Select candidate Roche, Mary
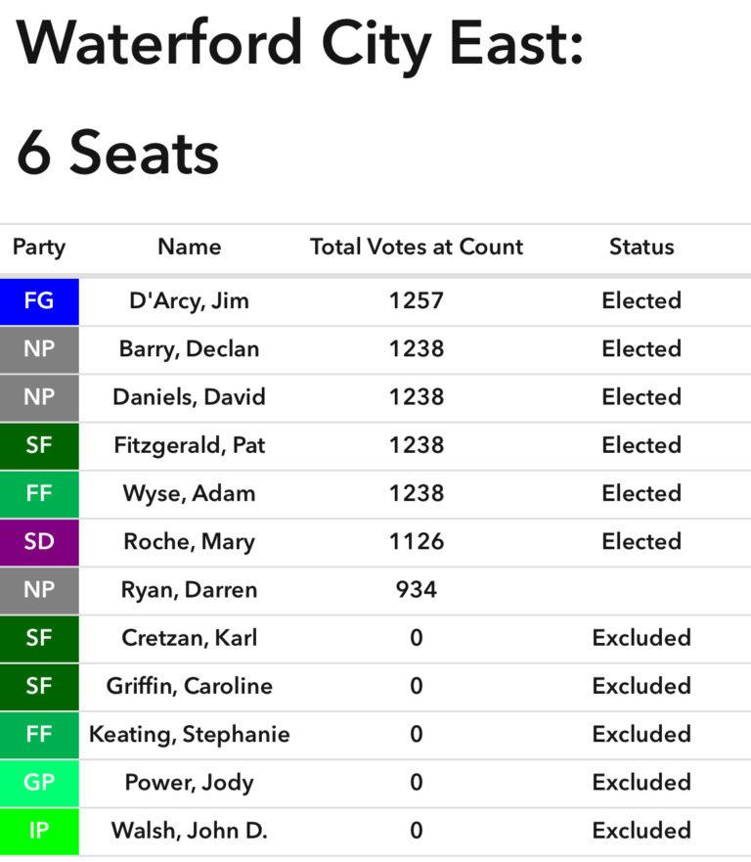 tap(189, 542)
